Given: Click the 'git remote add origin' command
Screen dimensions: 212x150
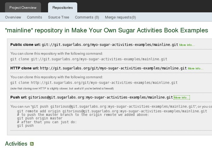Looking at the screenshot, I should 112,111.
